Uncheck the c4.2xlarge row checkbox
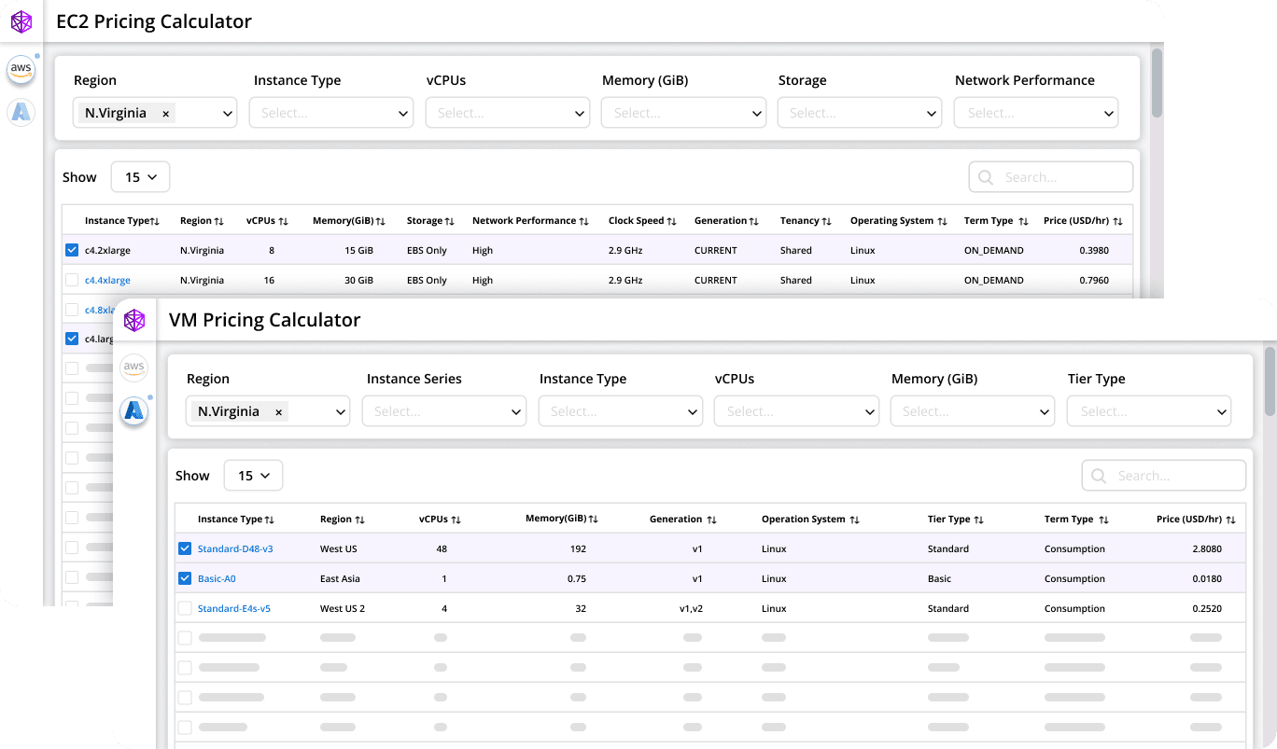The image size is (1277, 749). pos(72,250)
